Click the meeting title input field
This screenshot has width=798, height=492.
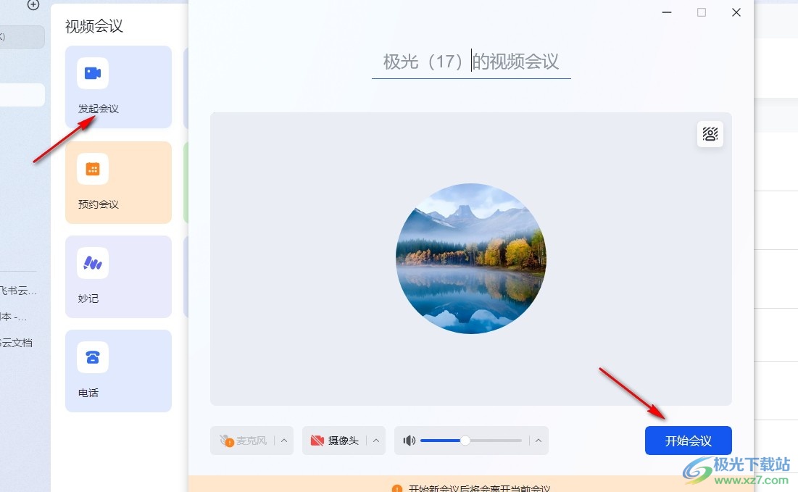[471, 62]
